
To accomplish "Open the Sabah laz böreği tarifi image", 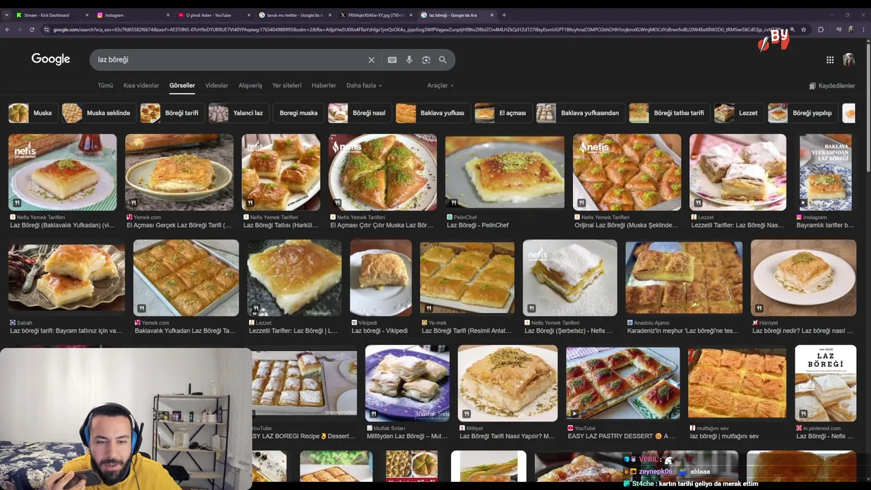I will (67, 278).
